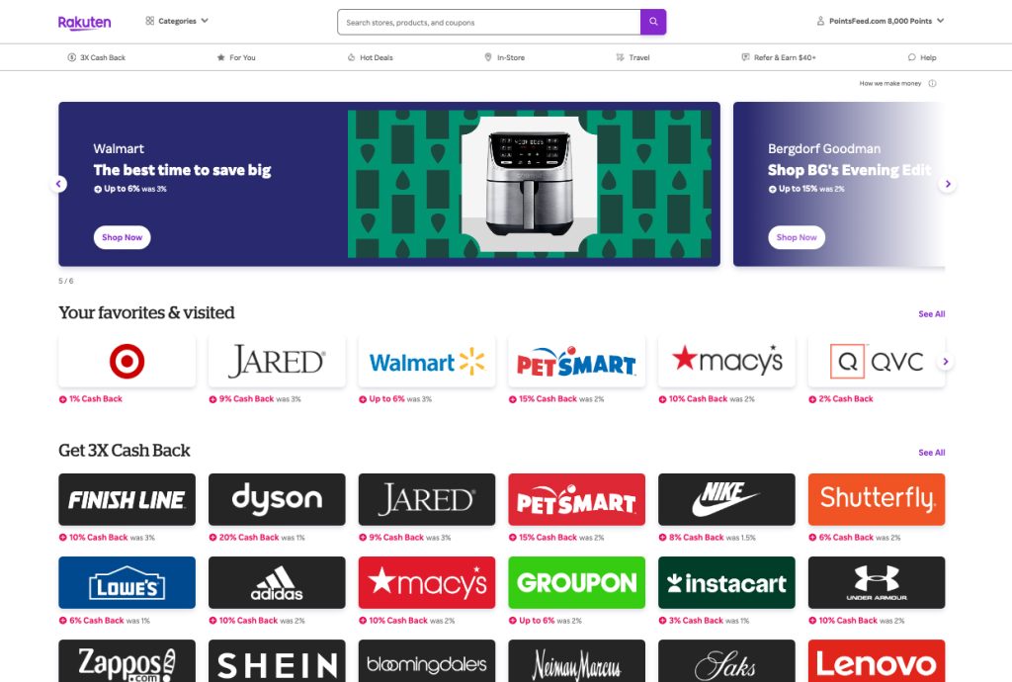Screen dimensions: 1012x682
Task: Open the 3X Cash Back tab
Action: pos(97,57)
